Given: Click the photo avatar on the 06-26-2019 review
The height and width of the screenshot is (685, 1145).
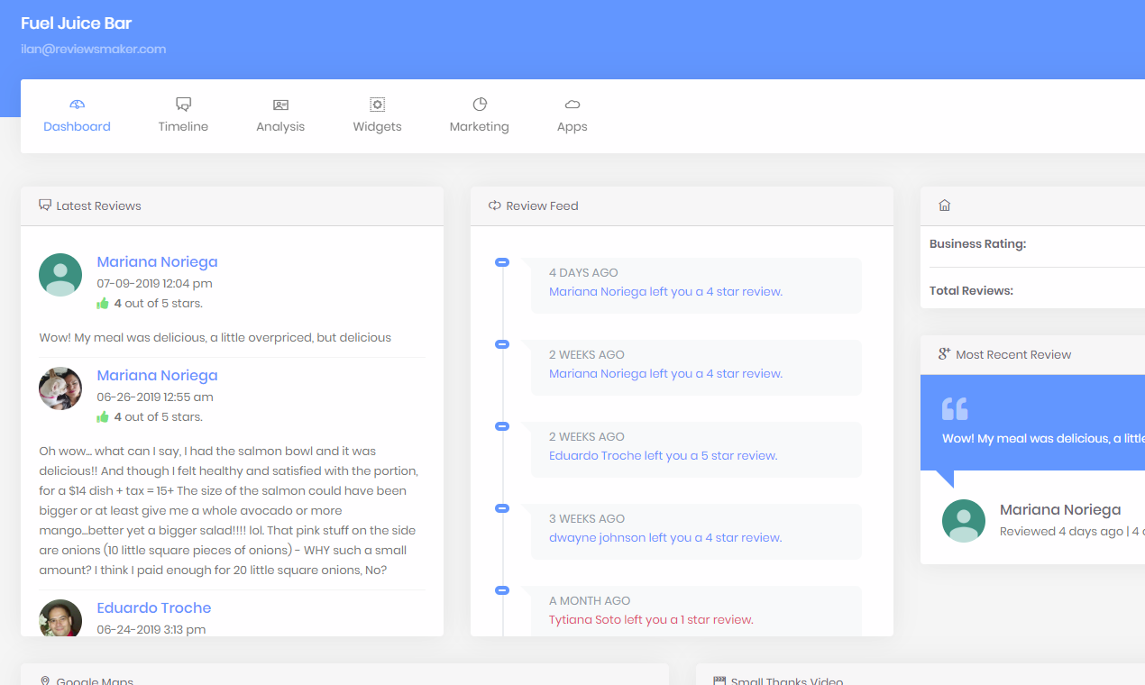Looking at the screenshot, I should (60, 388).
